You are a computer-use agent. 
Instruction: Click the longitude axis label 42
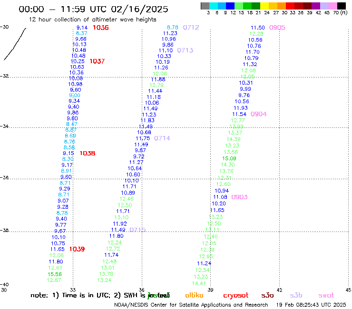tap(279, 290)
